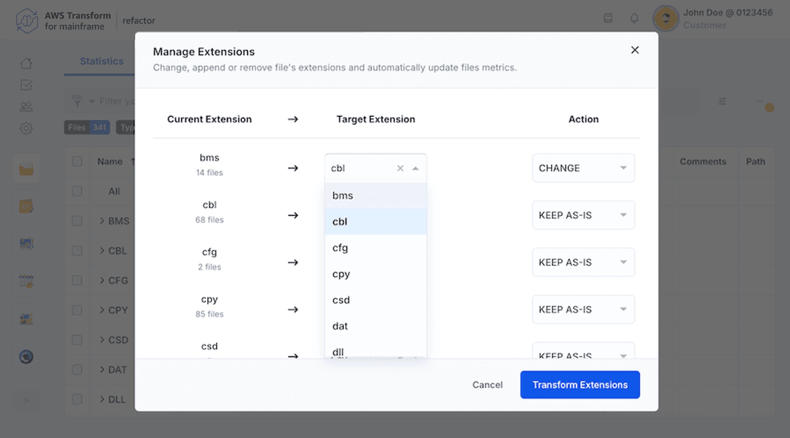Click the AWS Transform logo
This screenshot has width=790, height=438.
[27, 21]
